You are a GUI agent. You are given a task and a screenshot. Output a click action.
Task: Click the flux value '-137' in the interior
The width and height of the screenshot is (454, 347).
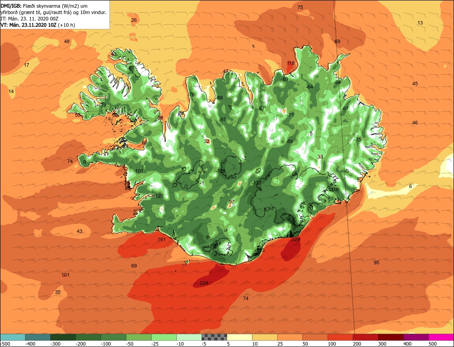[256, 183]
